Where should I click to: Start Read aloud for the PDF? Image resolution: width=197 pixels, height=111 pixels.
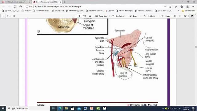click(118, 16)
